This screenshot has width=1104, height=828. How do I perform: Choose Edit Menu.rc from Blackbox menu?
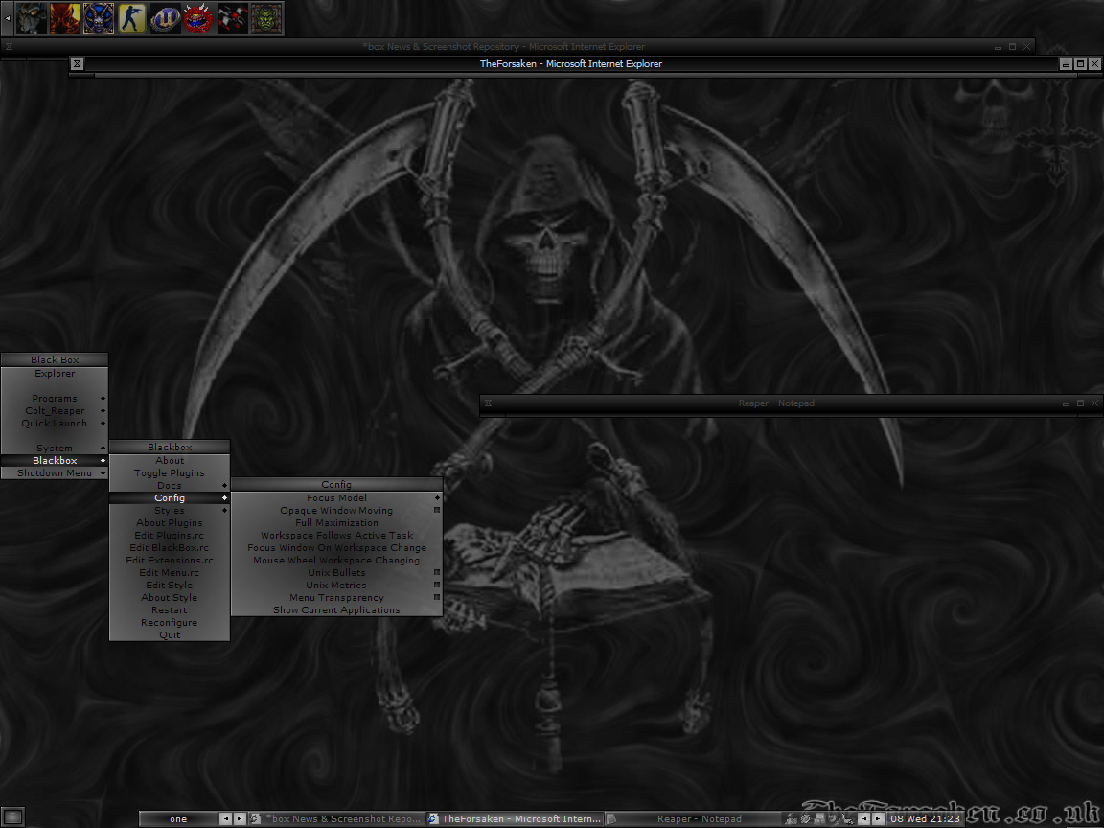(x=170, y=573)
